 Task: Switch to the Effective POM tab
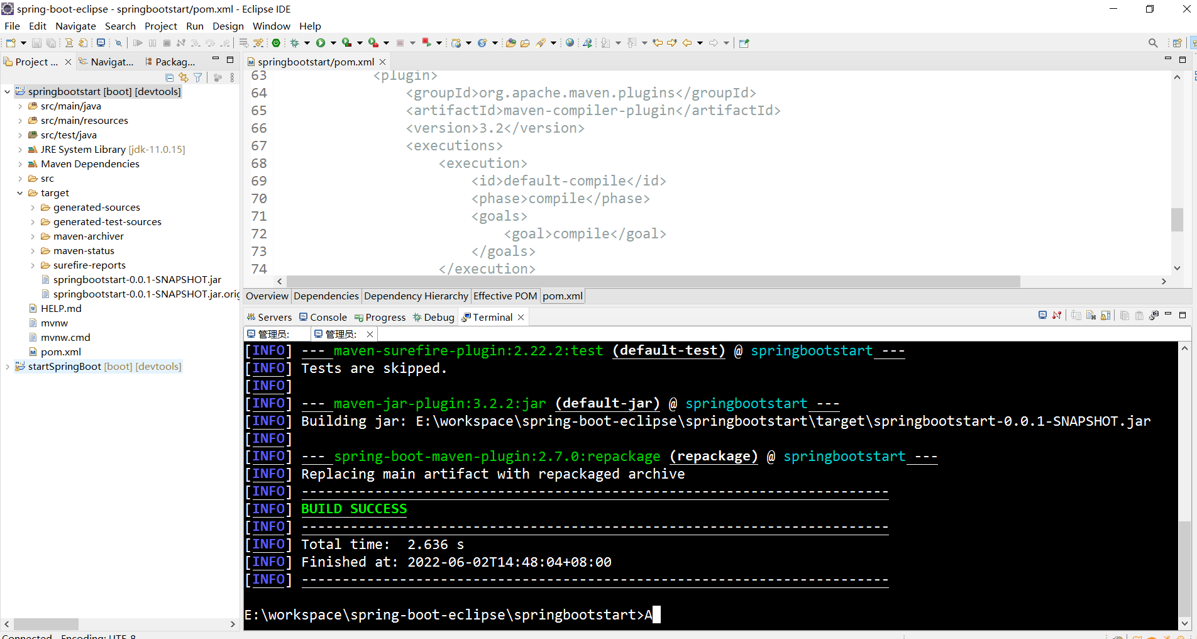505,296
